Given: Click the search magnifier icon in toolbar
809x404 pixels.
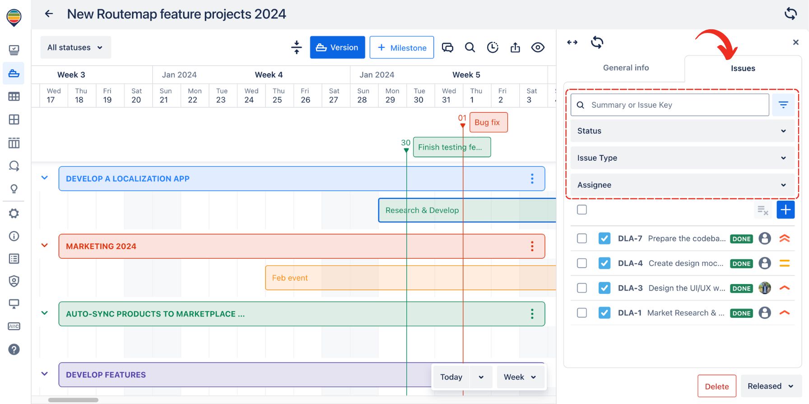Looking at the screenshot, I should coord(470,47).
